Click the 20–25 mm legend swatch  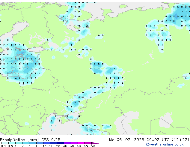click(x=53, y=143)
